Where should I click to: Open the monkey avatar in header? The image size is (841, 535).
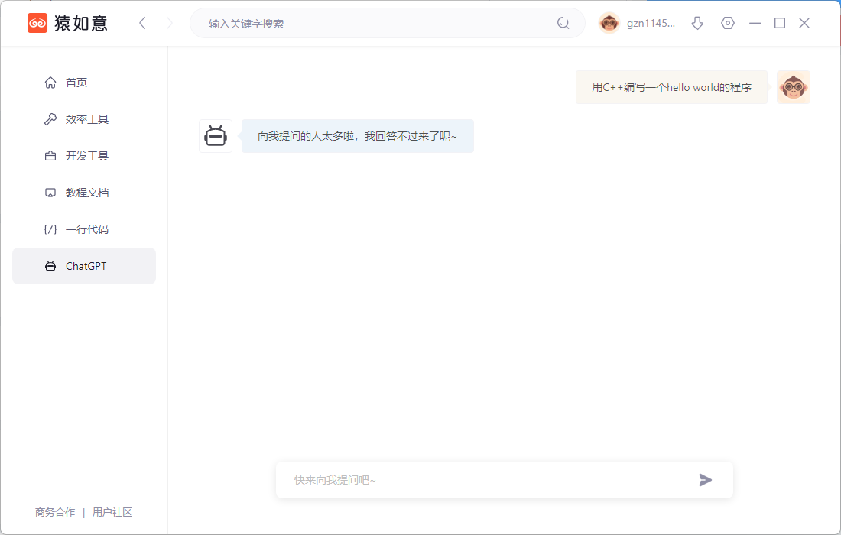point(609,23)
